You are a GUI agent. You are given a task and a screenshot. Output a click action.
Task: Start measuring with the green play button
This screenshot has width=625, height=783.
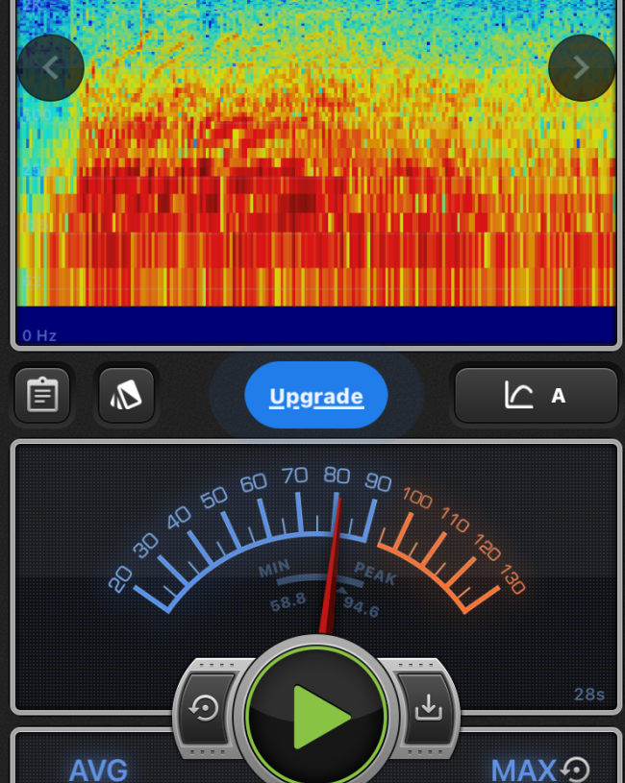click(316, 717)
